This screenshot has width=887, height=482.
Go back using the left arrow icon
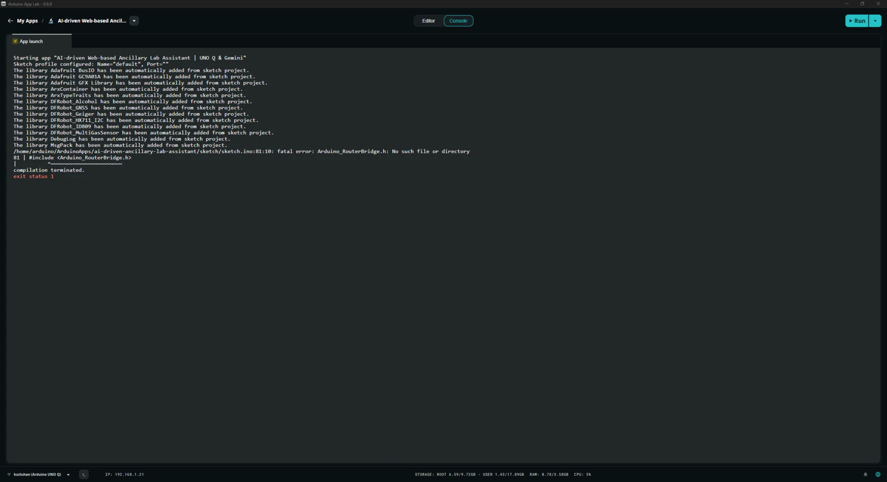pos(10,21)
